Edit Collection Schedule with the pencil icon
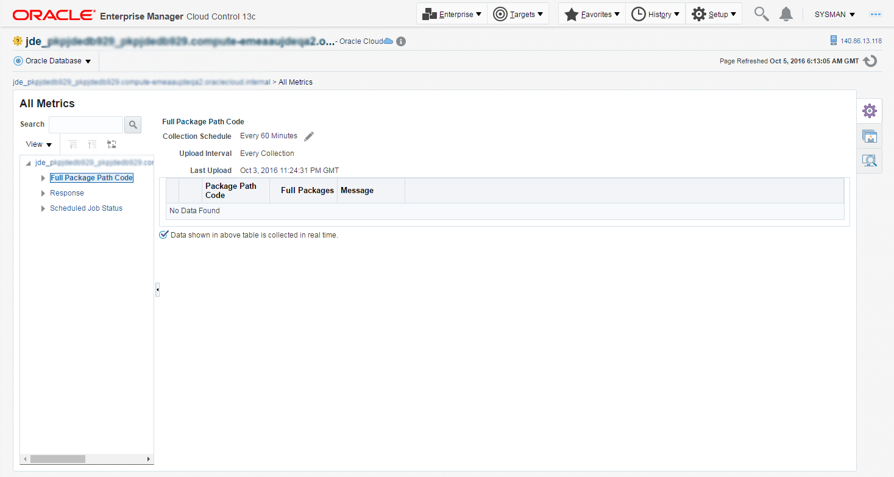Screen dimensions: 894x477 pyautogui.click(x=309, y=136)
